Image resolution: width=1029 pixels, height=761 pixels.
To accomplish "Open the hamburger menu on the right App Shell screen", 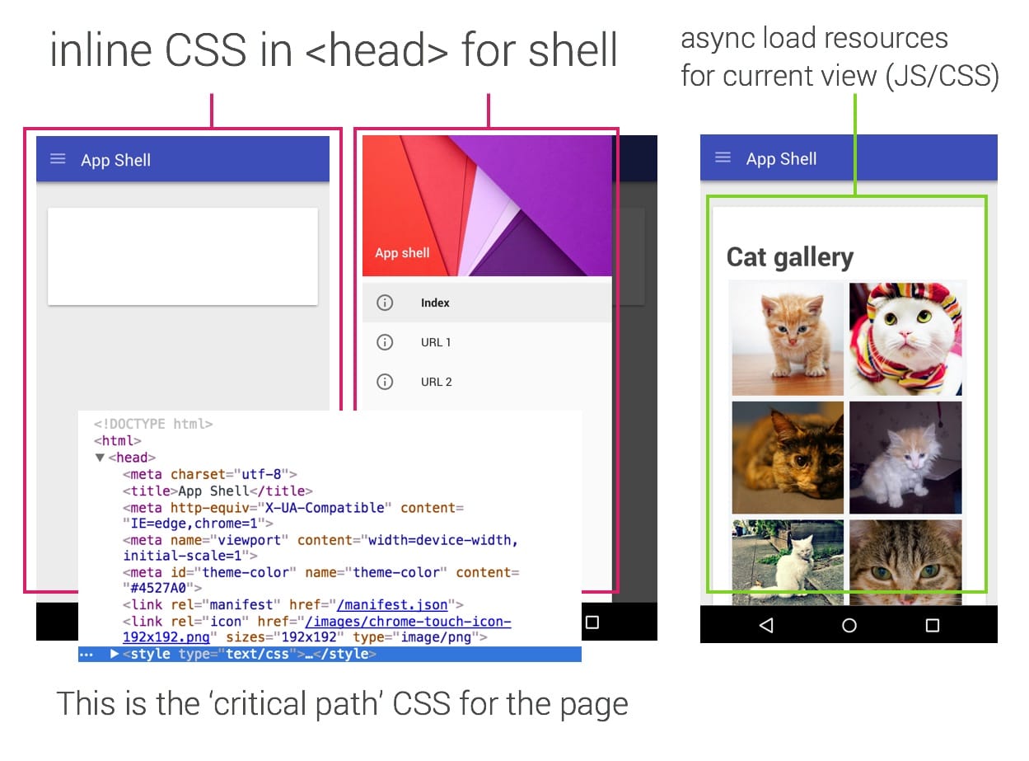I will tap(723, 157).
